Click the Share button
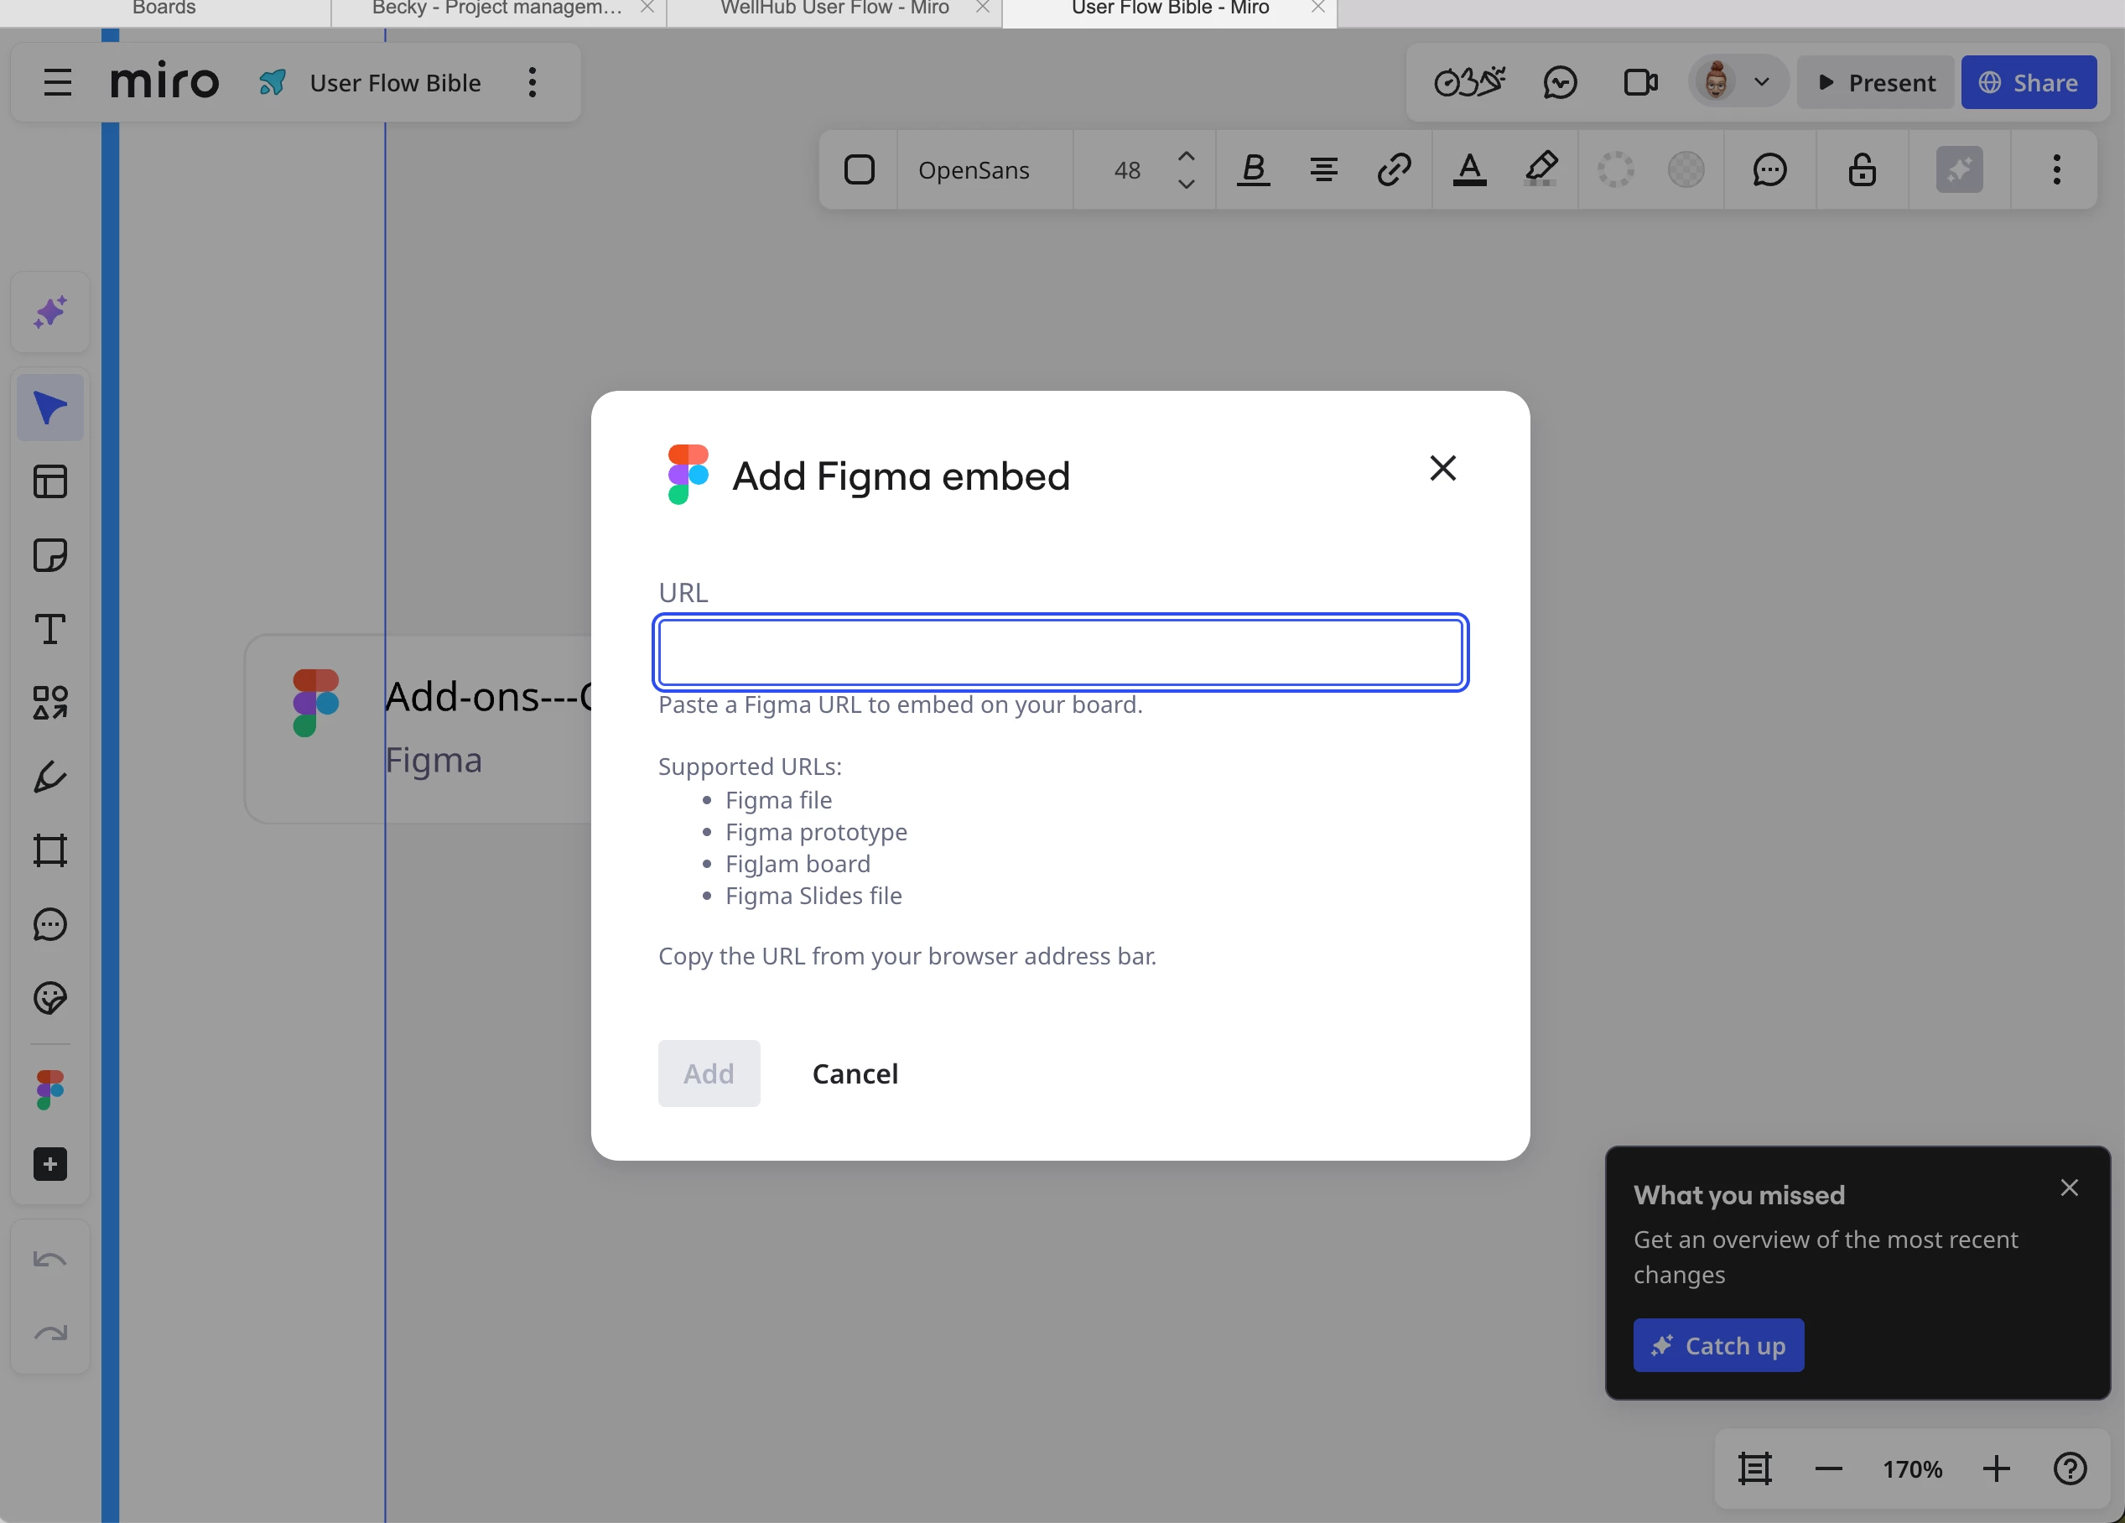Viewport: 2125px width, 1523px height. click(2029, 82)
